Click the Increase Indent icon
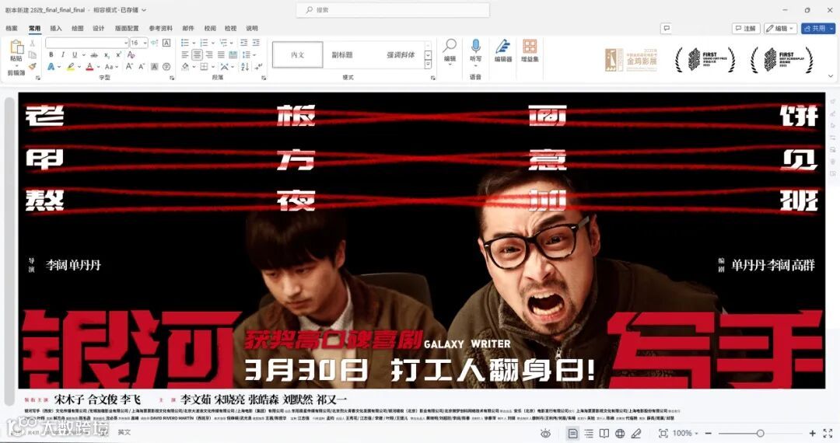Viewport: 840px width, 443px height. [256, 43]
